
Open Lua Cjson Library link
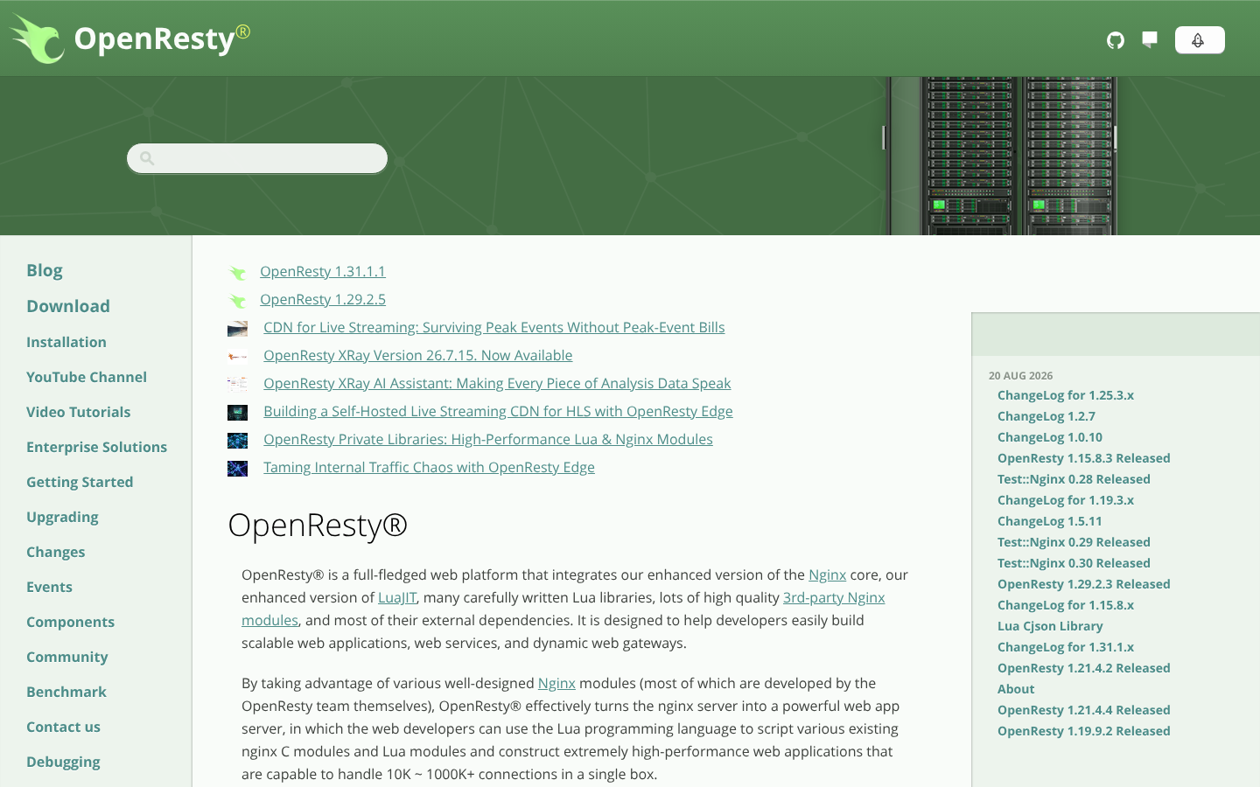1050,626
